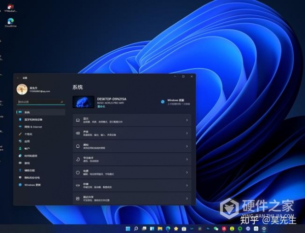Open the 电源 settings row
Viewport: 305px width, 233px height.
click(x=132, y=172)
